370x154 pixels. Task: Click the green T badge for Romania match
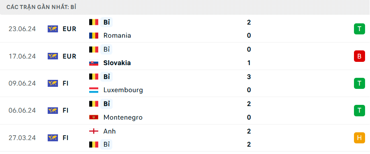(x=359, y=29)
